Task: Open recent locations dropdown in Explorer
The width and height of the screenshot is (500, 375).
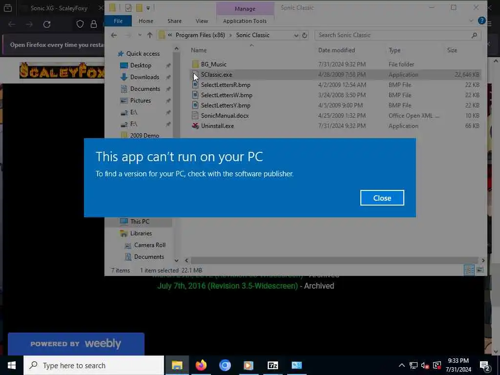Action: point(140,35)
